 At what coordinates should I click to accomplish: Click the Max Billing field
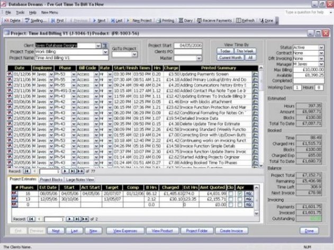coord(309,69)
